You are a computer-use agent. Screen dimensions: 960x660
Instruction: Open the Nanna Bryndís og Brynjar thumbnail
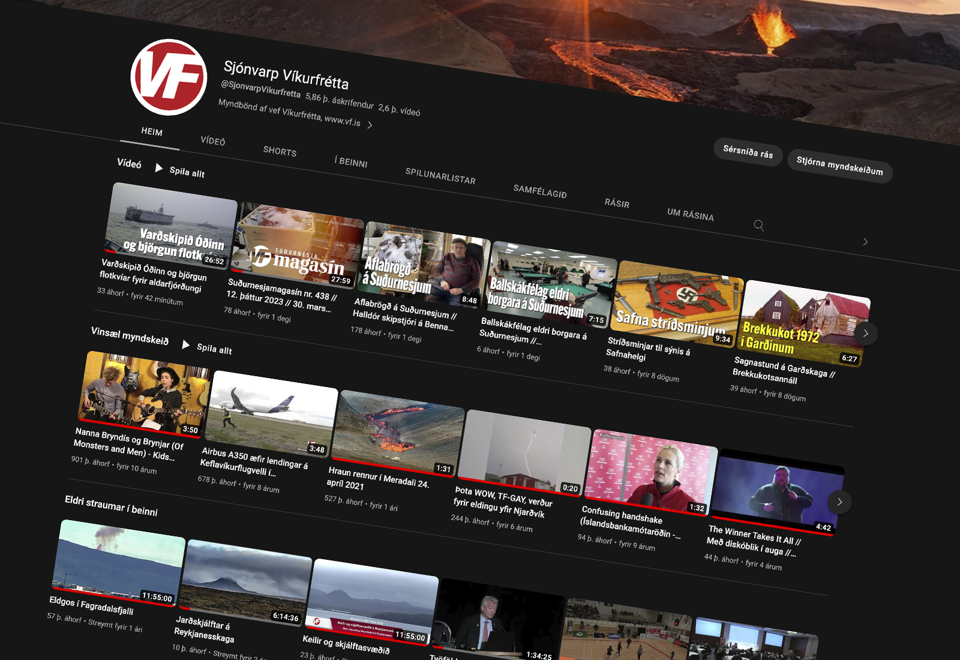145,394
